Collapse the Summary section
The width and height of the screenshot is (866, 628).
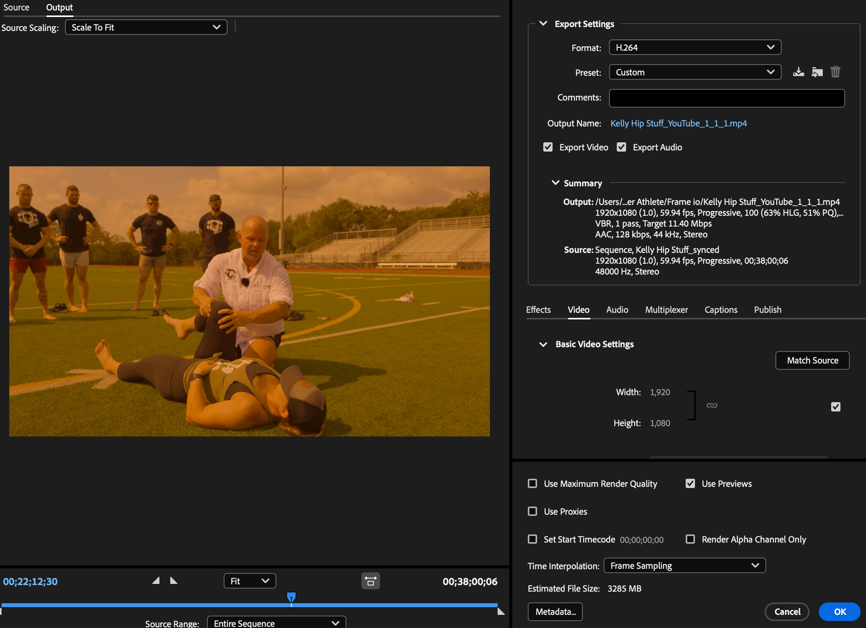coord(555,183)
